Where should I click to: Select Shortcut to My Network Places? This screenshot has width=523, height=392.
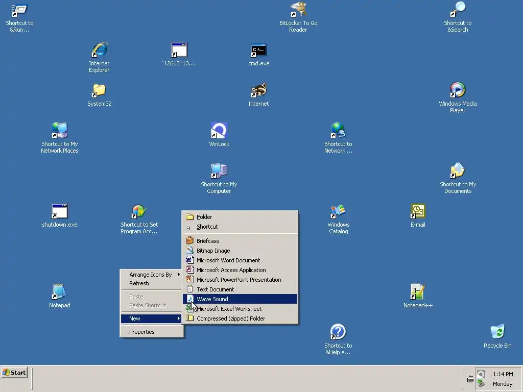point(60,138)
